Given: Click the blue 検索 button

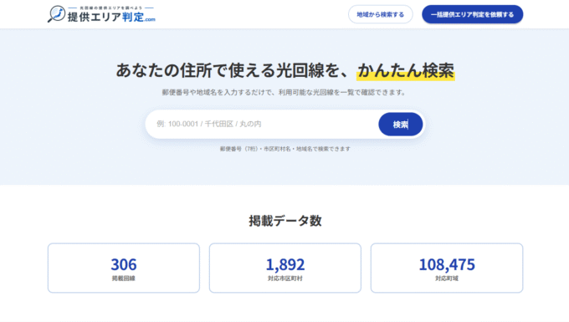Looking at the screenshot, I should [x=400, y=125].
